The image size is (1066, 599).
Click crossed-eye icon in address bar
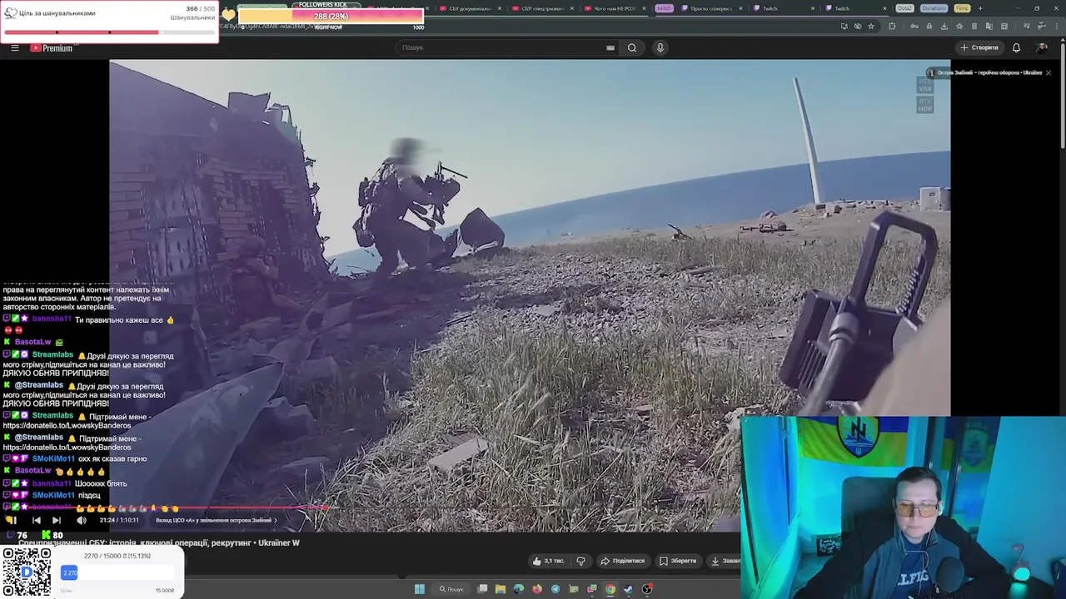[858, 26]
